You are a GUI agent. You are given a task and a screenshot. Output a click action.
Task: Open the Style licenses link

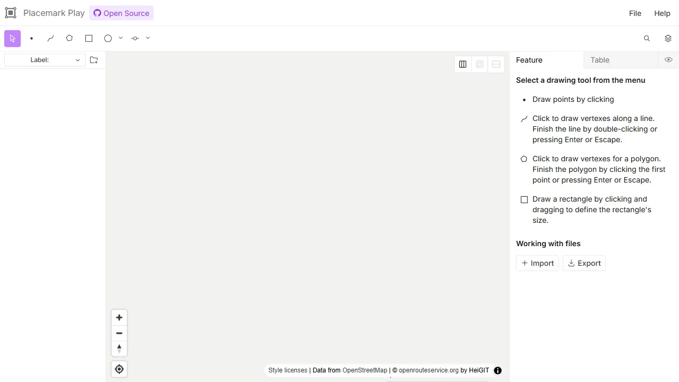coord(288,370)
